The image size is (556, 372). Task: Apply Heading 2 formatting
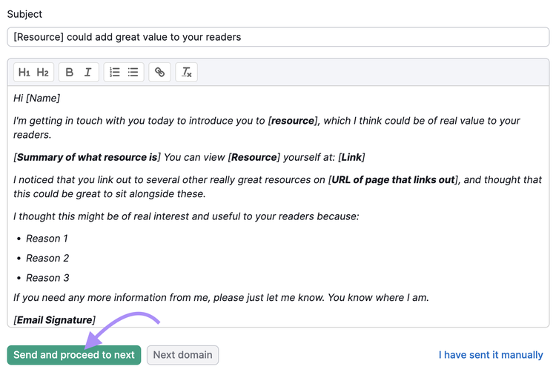pos(42,73)
